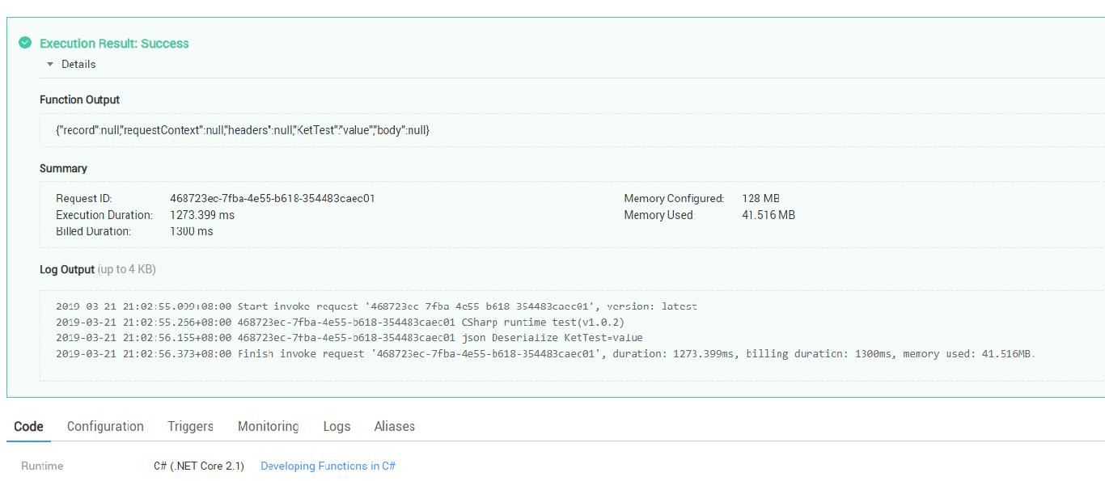Click the json Deserialize KetTest=value log line
This screenshot has height=481, width=1105.
(349, 338)
